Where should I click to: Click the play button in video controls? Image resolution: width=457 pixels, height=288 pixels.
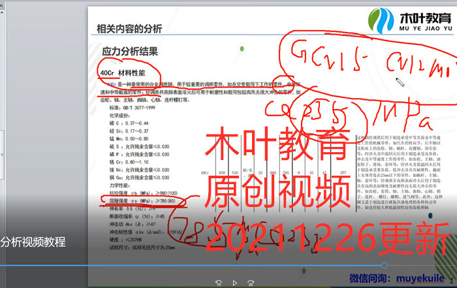click(234, 282)
